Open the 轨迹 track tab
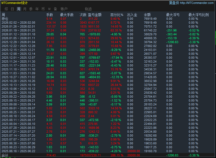This screenshot has width=216, height=158. pos(88,9)
